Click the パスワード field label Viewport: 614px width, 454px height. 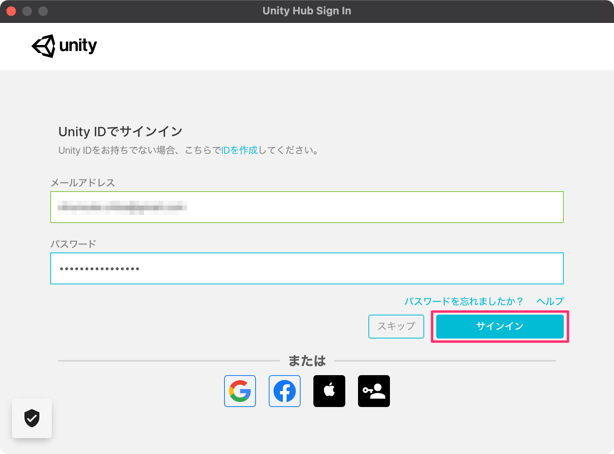(x=73, y=244)
